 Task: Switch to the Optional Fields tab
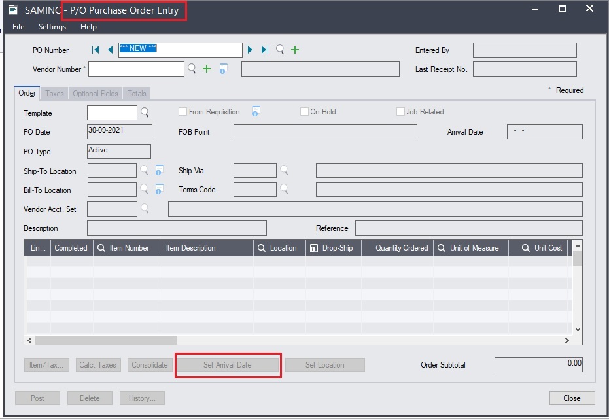tap(96, 94)
